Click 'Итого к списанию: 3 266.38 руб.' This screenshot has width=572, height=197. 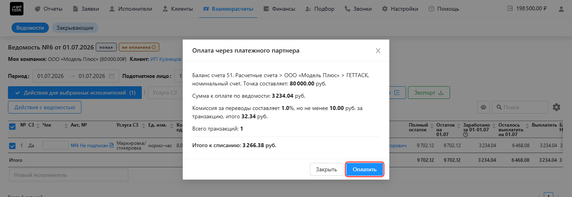pyautogui.click(x=234, y=145)
